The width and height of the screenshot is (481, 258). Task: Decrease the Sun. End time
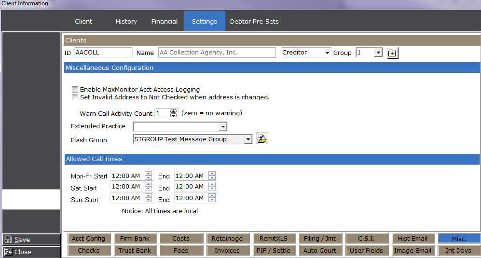coord(212,200)
